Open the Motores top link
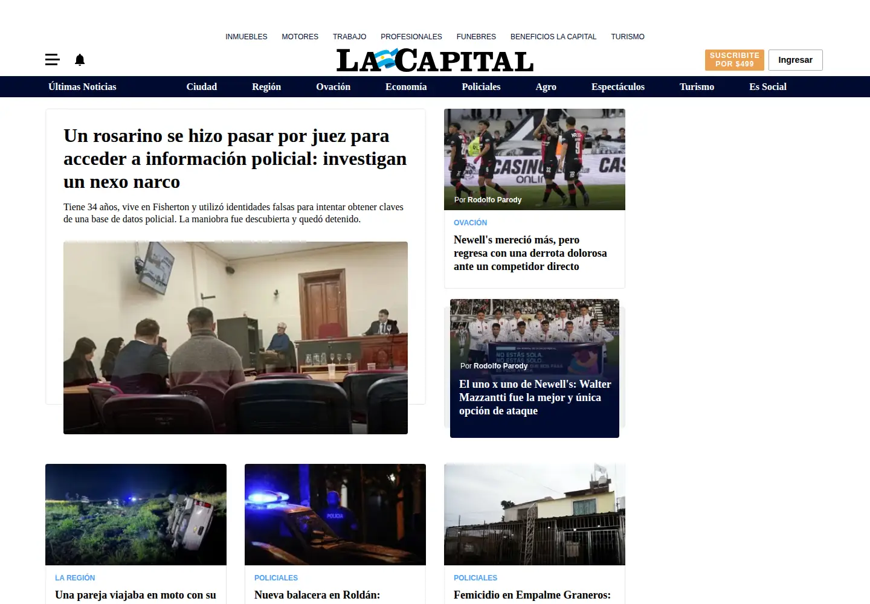 pyautogui.click(x=300, y=37)
